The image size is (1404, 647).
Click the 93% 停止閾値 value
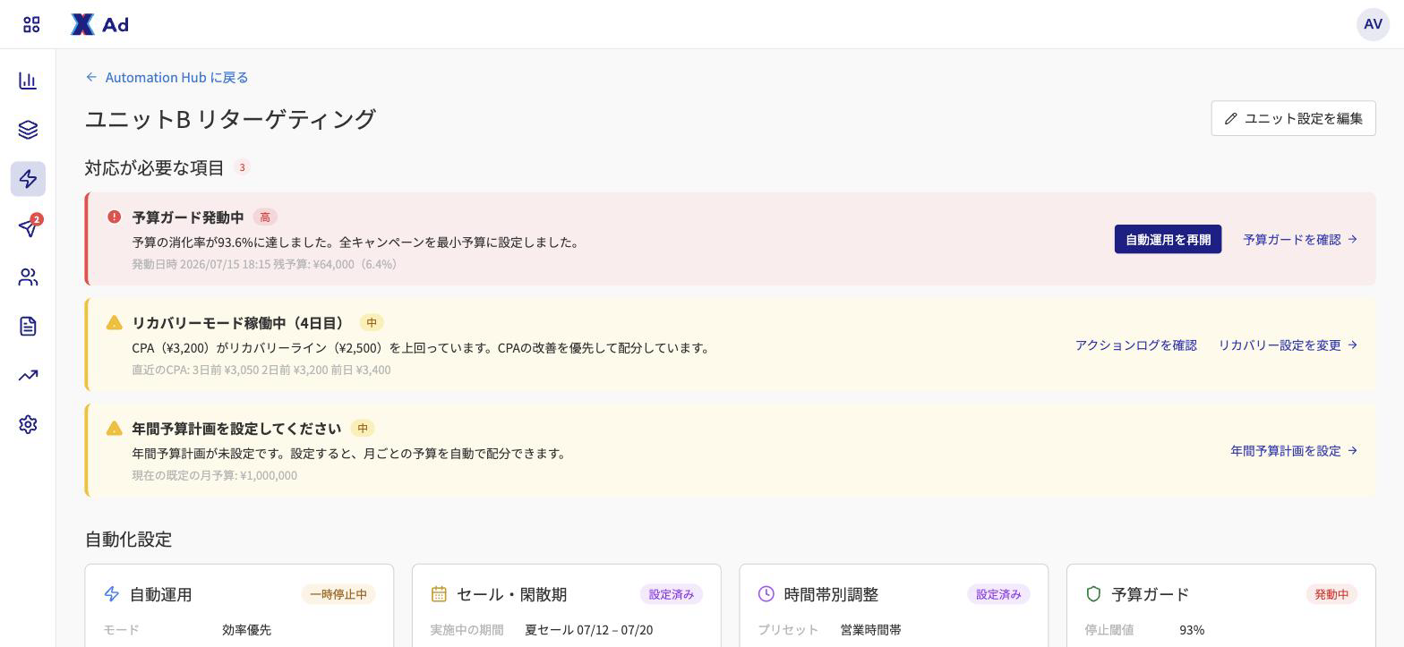1192,629
